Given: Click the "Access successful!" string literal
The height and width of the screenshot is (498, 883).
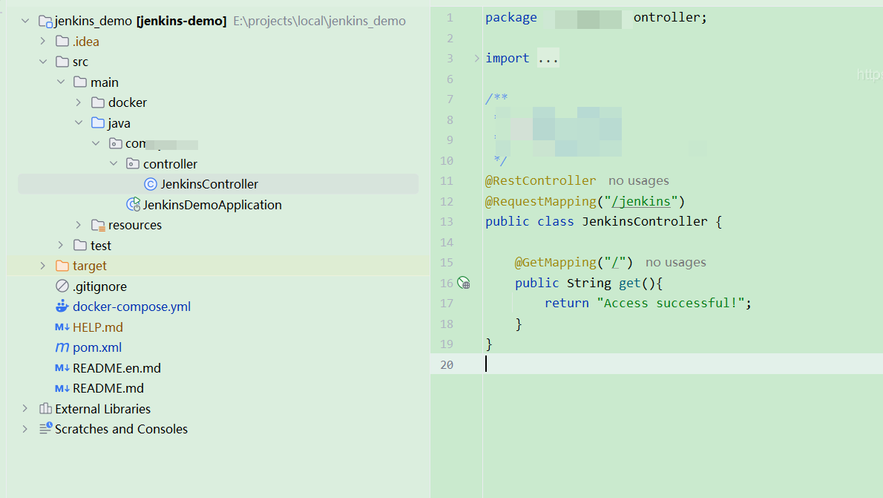Looking at the screenshot, I should 670,303.
